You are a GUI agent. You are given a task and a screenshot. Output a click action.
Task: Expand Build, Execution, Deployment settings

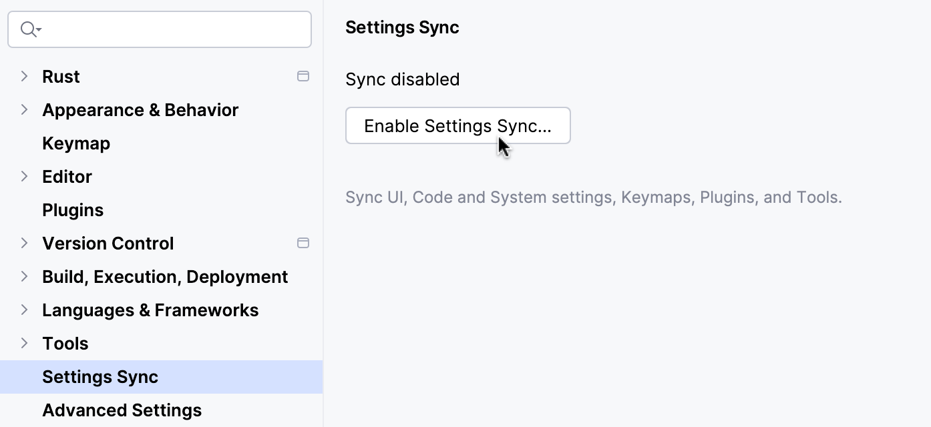coord(24,276)
